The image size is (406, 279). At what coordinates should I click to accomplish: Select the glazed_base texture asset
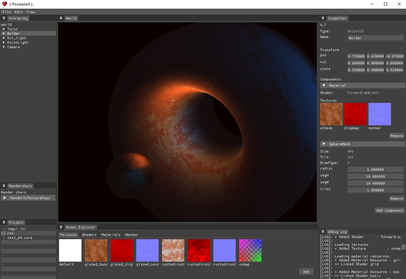(96, 250)
